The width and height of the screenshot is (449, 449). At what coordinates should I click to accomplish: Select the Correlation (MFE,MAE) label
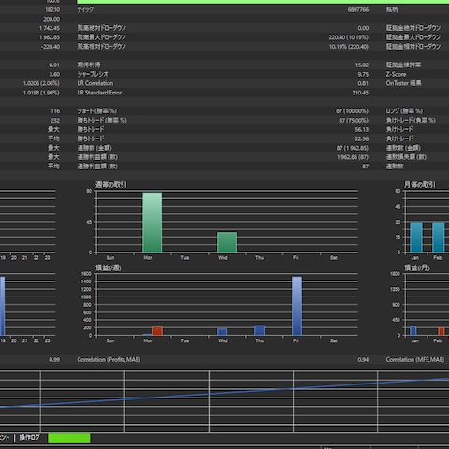(415, 360)
